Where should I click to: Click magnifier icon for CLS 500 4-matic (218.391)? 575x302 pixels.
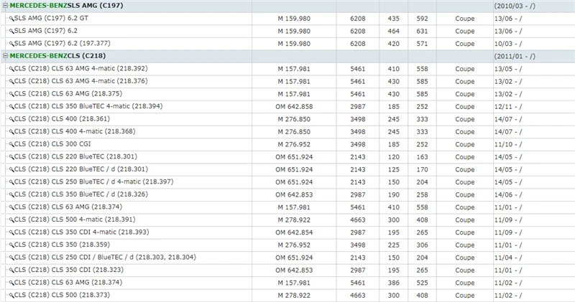coord(11,220)
